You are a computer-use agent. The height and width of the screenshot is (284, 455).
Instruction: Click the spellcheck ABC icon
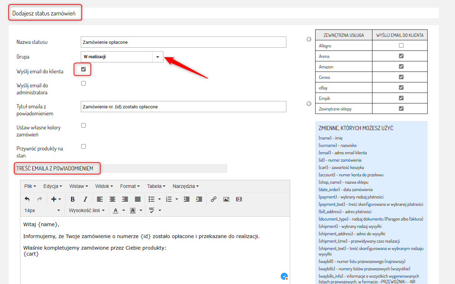click(x=152, y=210)
